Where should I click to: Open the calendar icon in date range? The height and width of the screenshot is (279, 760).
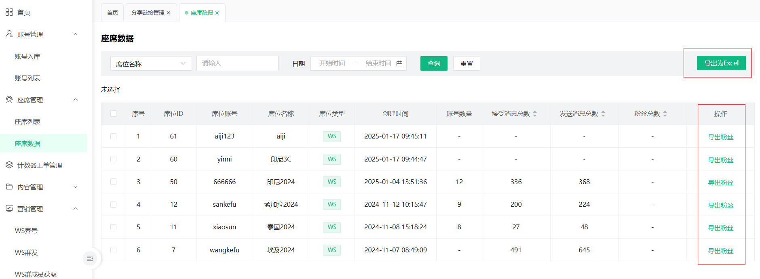[399, 63]
